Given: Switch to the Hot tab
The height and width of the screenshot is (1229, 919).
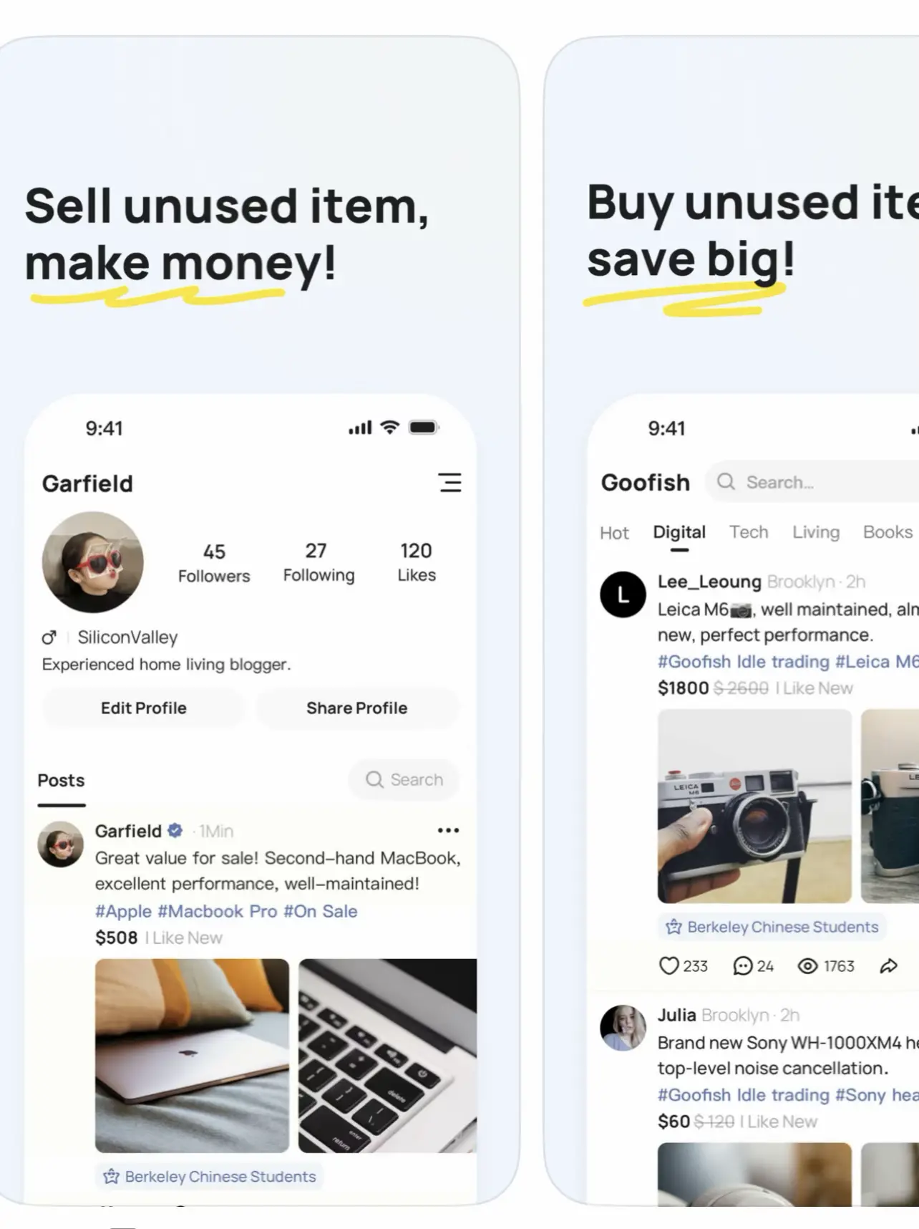Looking at the screenshot, I should pos(614,533).
